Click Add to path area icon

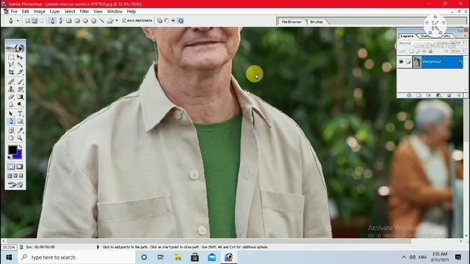coord(160,21)
